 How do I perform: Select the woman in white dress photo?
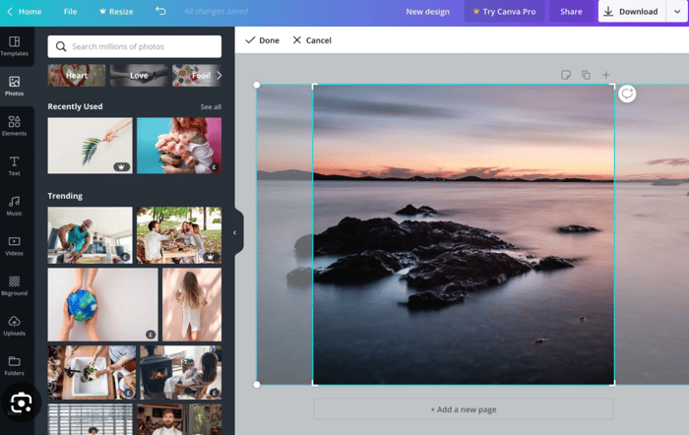(x=192, y=304)
